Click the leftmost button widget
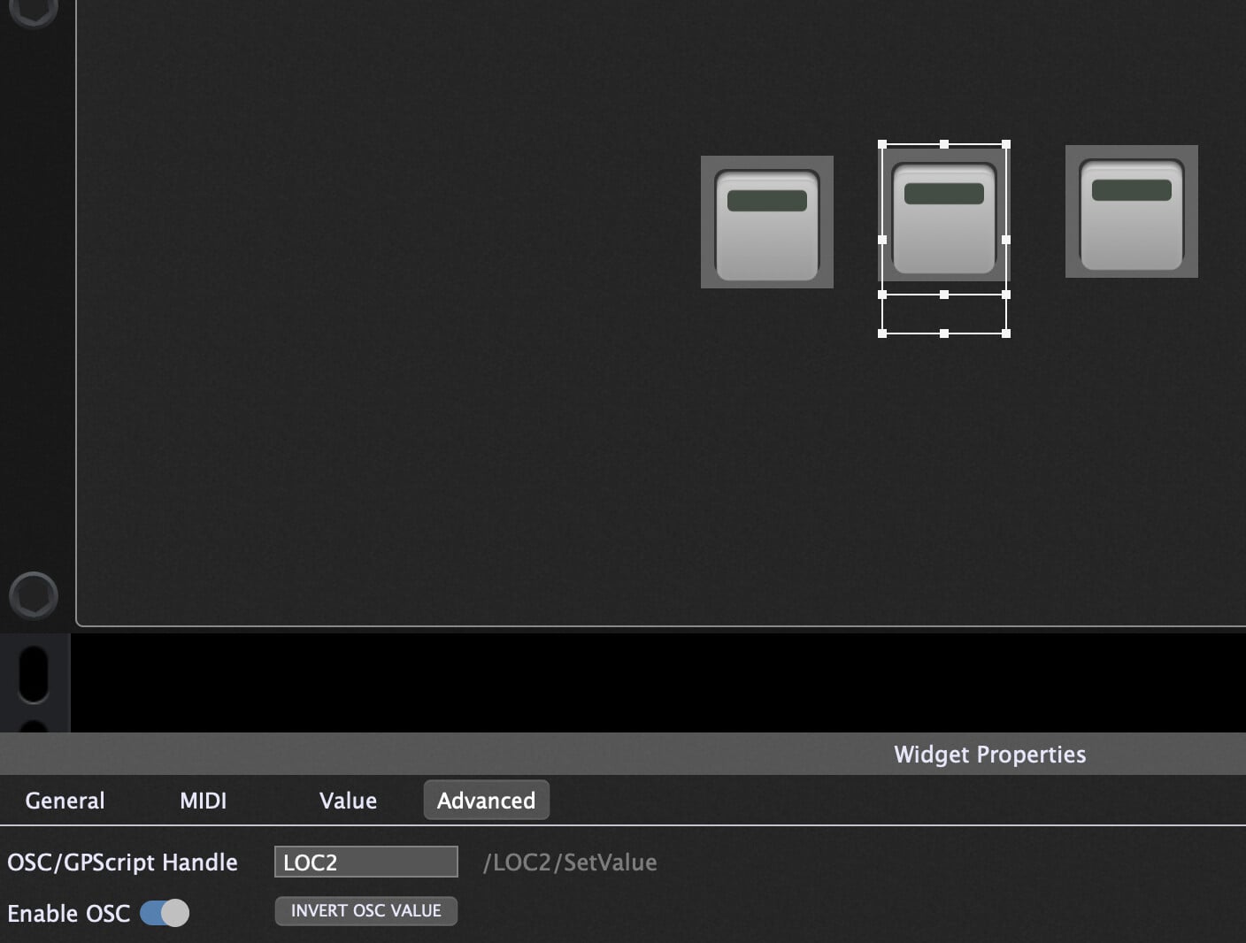1246x943 pixels. [766, 222]
